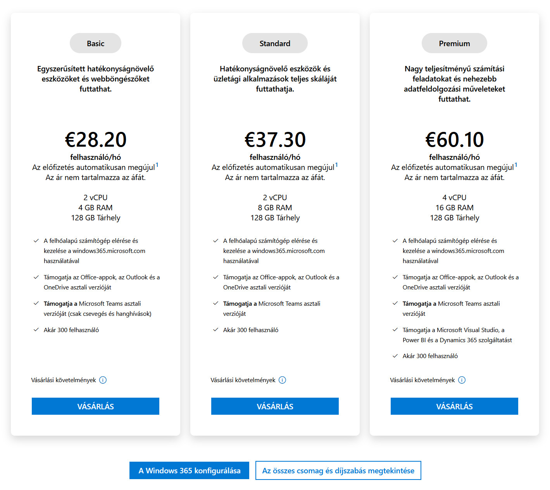Viewport: 550px width, 490px height.
Task: View Az összes csomag és díjszabás megtekintése
Action: 338,470
